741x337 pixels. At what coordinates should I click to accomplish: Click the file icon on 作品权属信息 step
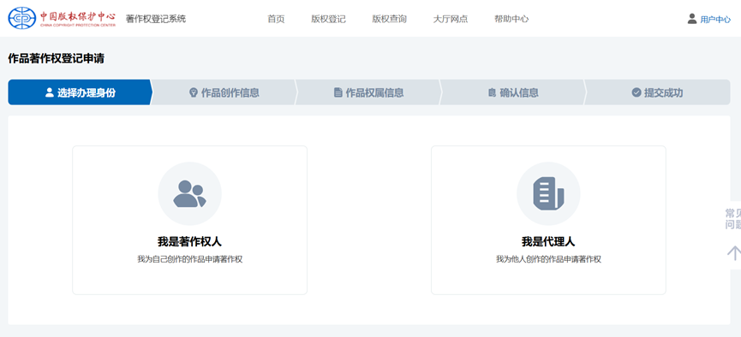click(x=338, y=92)
